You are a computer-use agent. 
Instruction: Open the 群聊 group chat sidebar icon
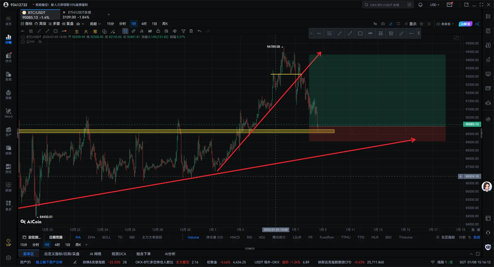pos(8,150)
